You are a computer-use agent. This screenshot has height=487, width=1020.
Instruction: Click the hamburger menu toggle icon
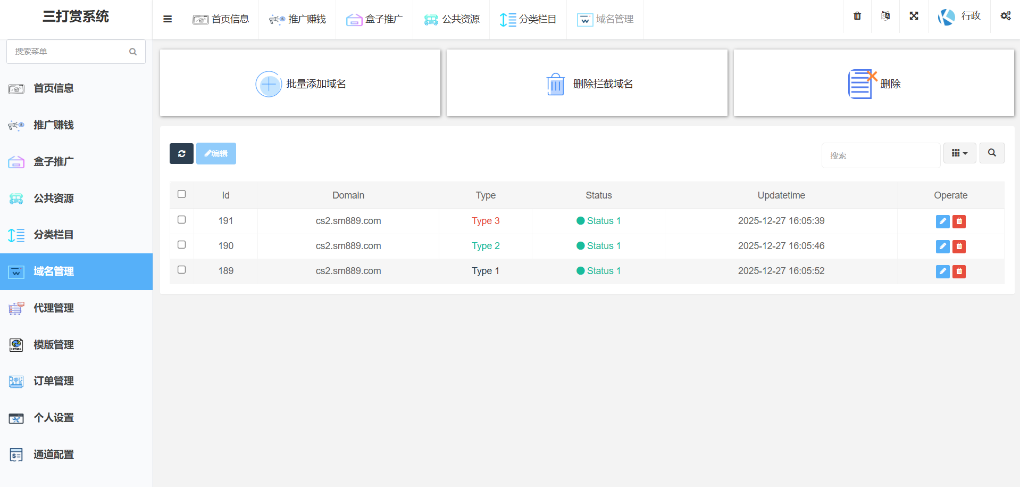pos(168,19)
